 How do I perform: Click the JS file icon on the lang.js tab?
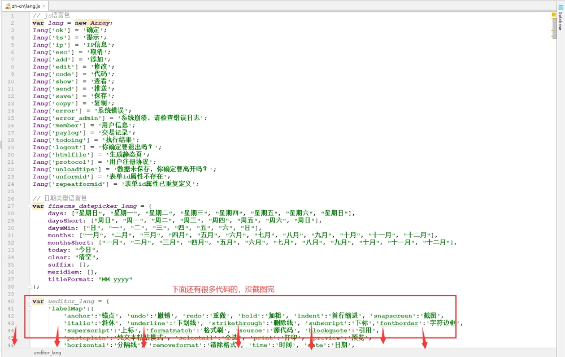(8, 6)
